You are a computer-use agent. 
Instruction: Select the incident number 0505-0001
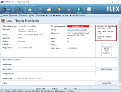[101, 28]
